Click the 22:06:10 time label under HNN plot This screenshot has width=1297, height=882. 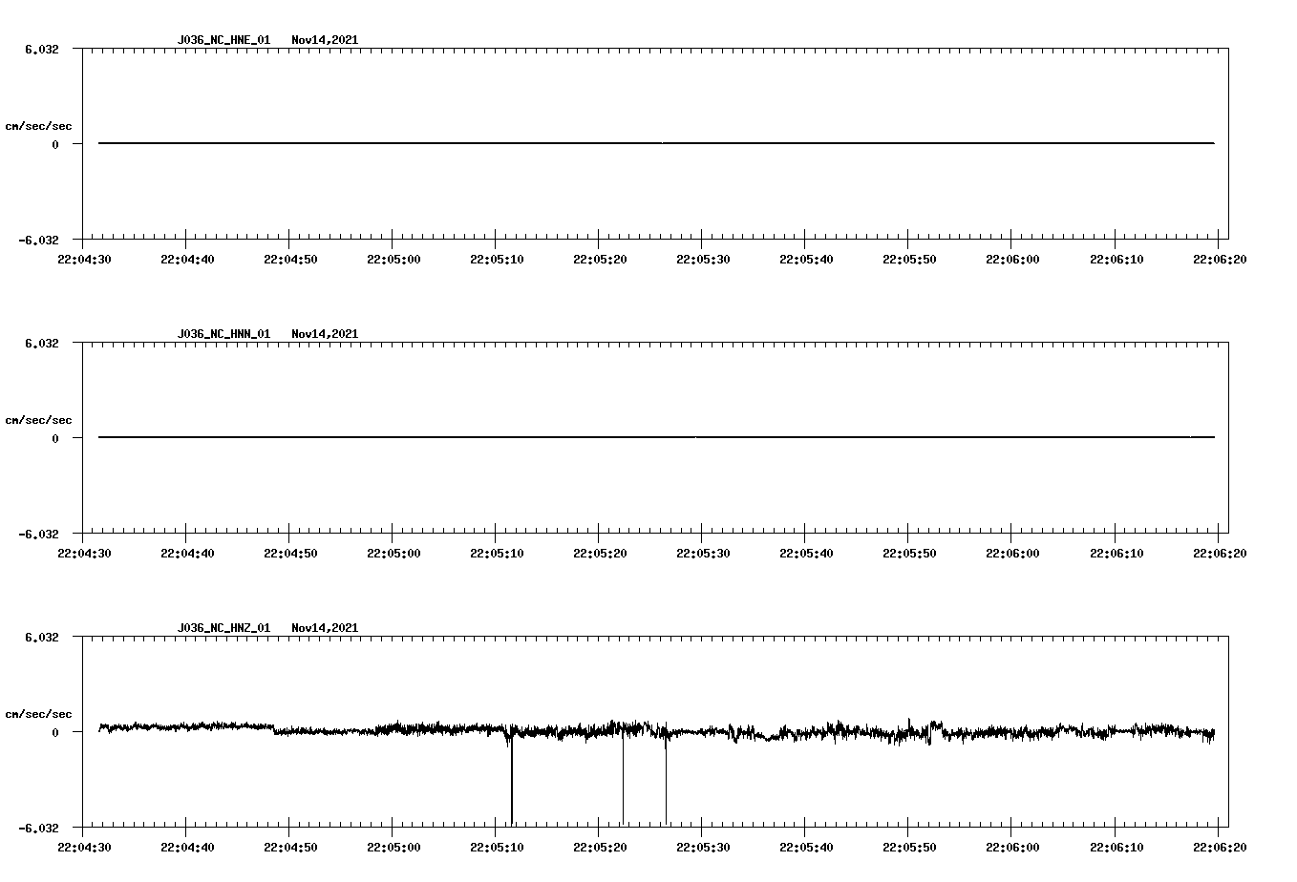[x=1116, y=553]
